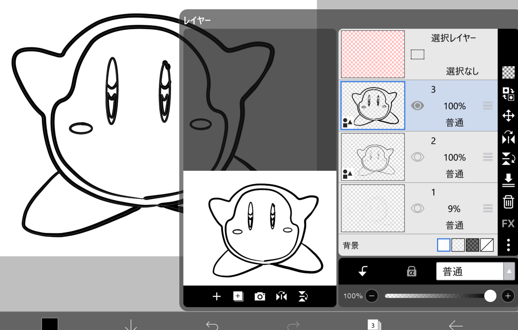Image resolution: width=518 pixels, height=330 pixels.
Task: Click the Kirby preview image in panel
Action: coord(260,228)
